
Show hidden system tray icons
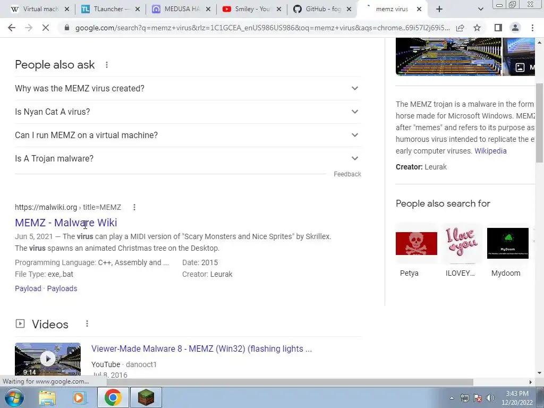[452, 398]
